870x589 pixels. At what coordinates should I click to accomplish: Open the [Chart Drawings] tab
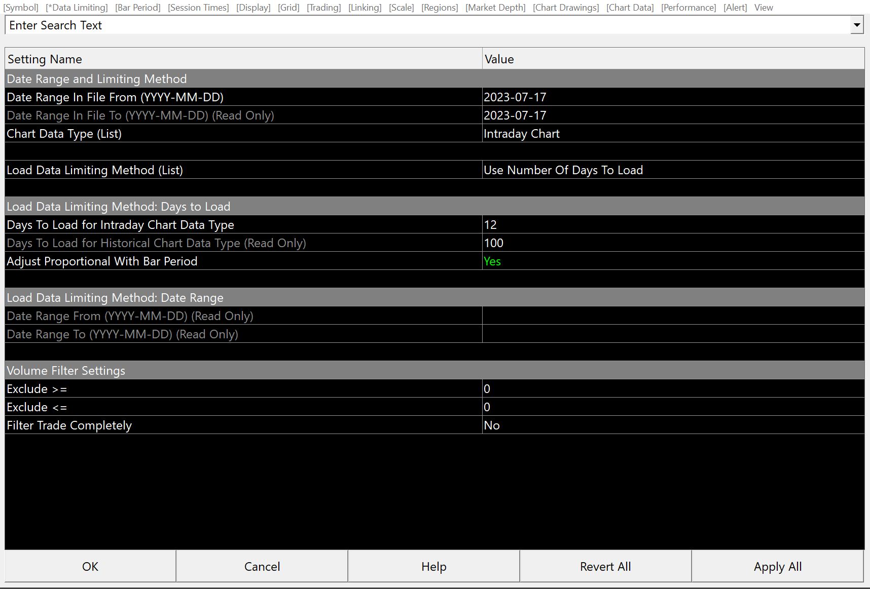tap(566, 8)
